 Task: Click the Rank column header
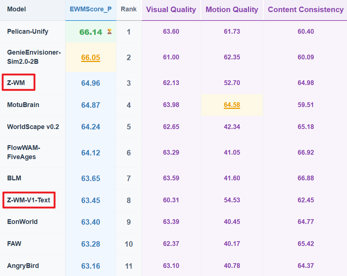pyautogui.click(x=129, y=9)
